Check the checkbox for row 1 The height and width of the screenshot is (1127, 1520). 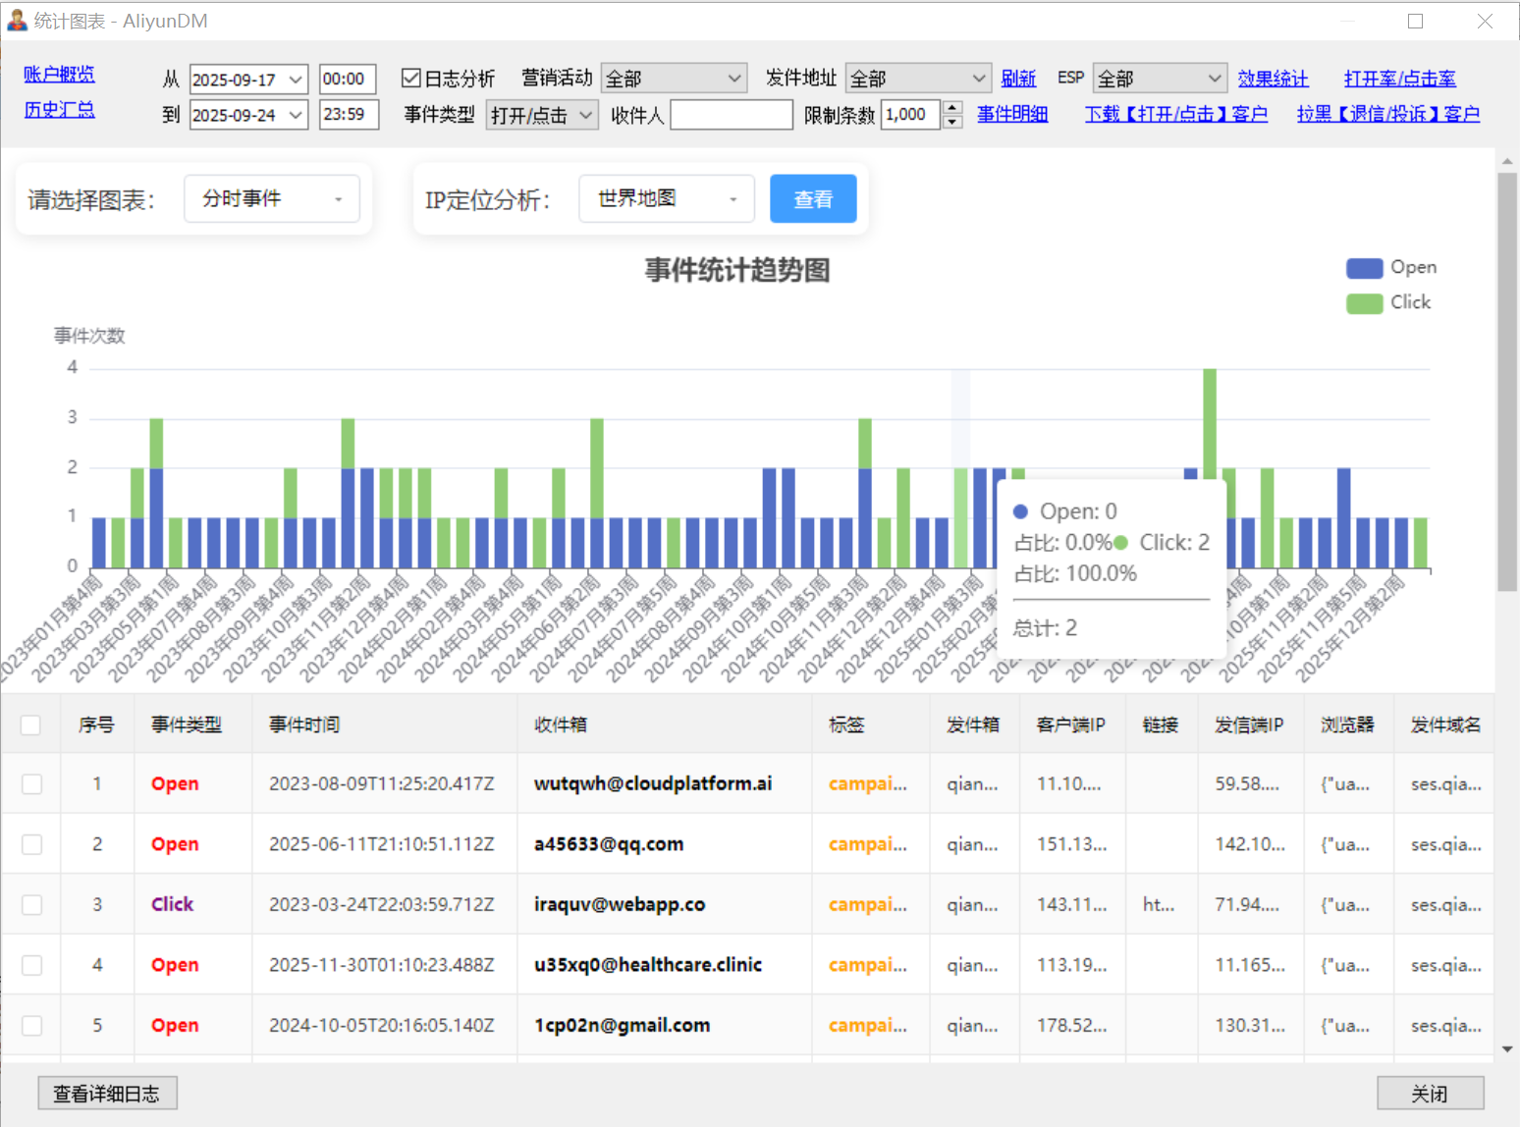point(32,784)
